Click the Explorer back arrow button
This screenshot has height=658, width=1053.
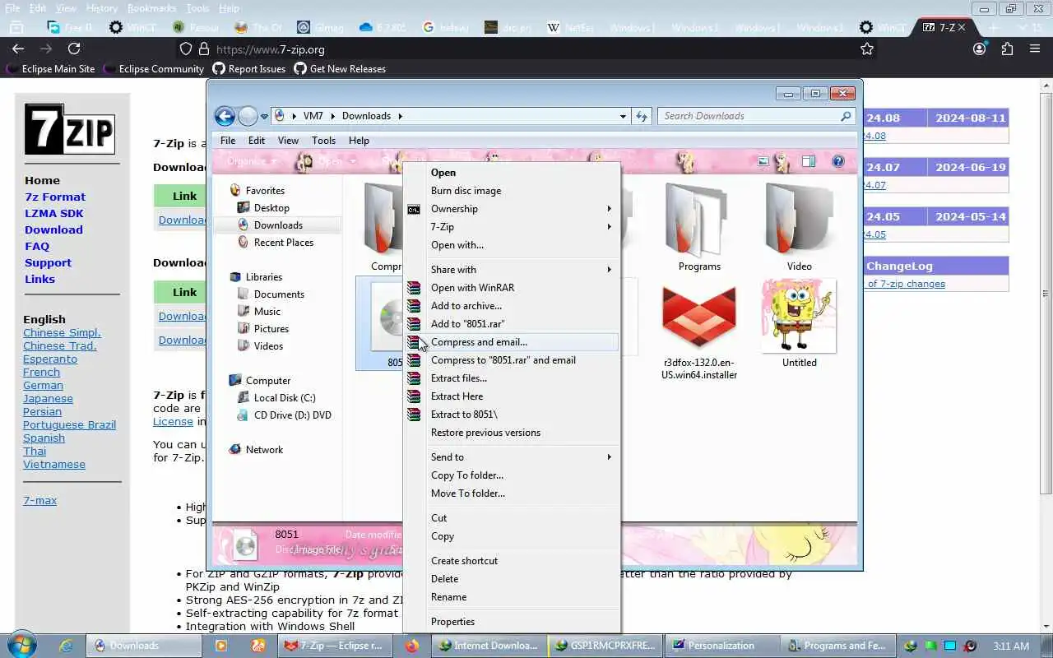[x=224, y=116]
